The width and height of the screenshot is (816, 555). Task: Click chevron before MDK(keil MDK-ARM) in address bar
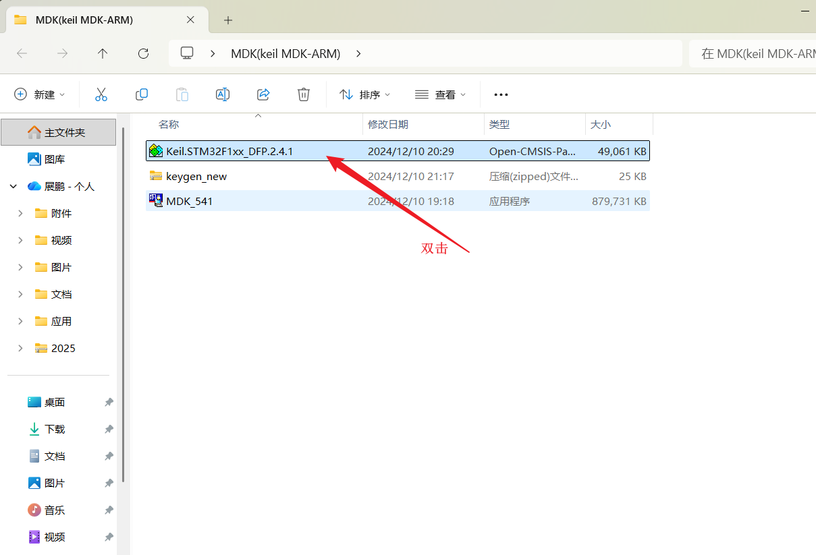(213, 53)
